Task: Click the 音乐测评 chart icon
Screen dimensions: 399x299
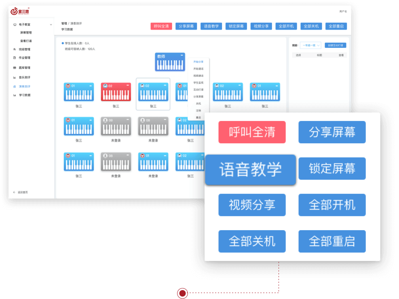Action: coord(15,77)
